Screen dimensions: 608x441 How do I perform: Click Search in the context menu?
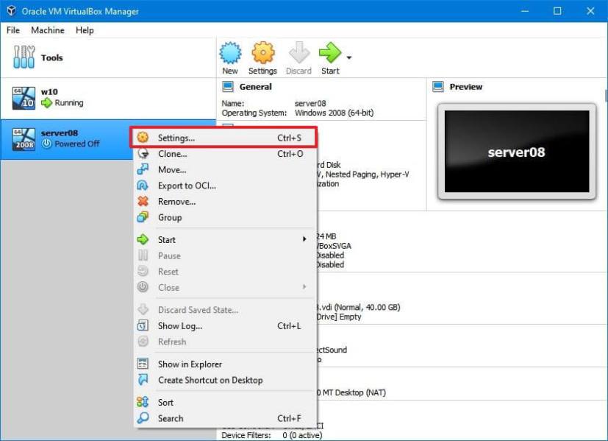[x=170, y=418]
